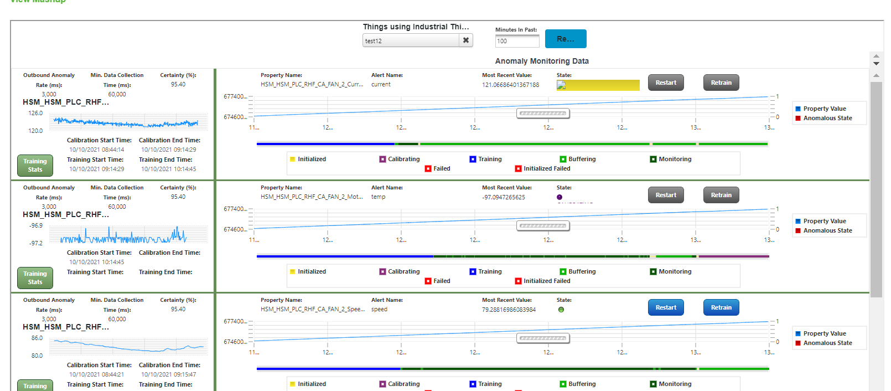The image size is (891, 391).
Task: Click the Failed legend icon on the current chart
Action: point(427,168)
